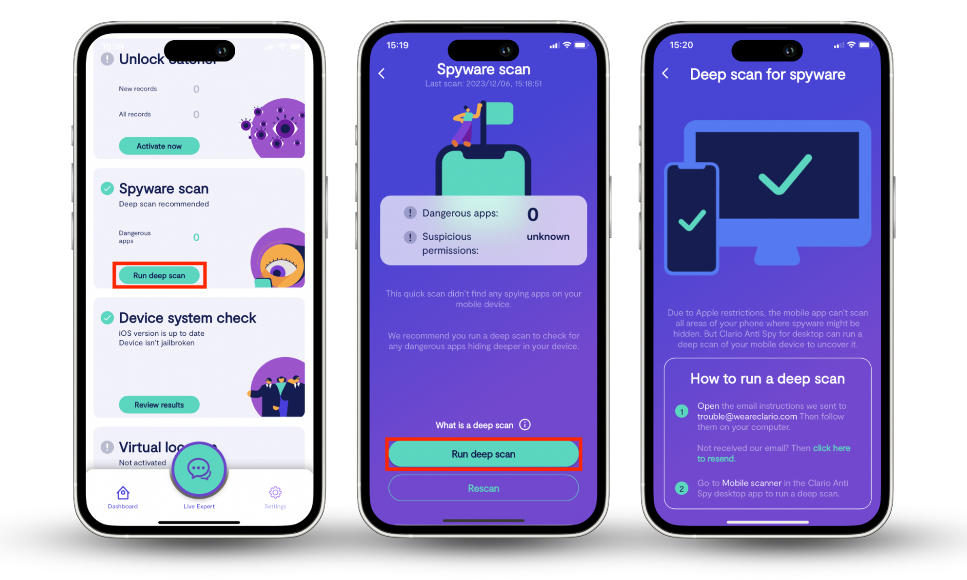Click Run deep scan button
Viewport: 967px width, 580px height.
pos(160,275)
